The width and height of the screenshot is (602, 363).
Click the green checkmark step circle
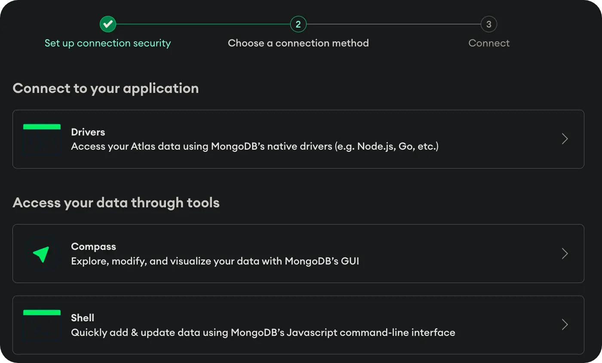pos(107,24)
